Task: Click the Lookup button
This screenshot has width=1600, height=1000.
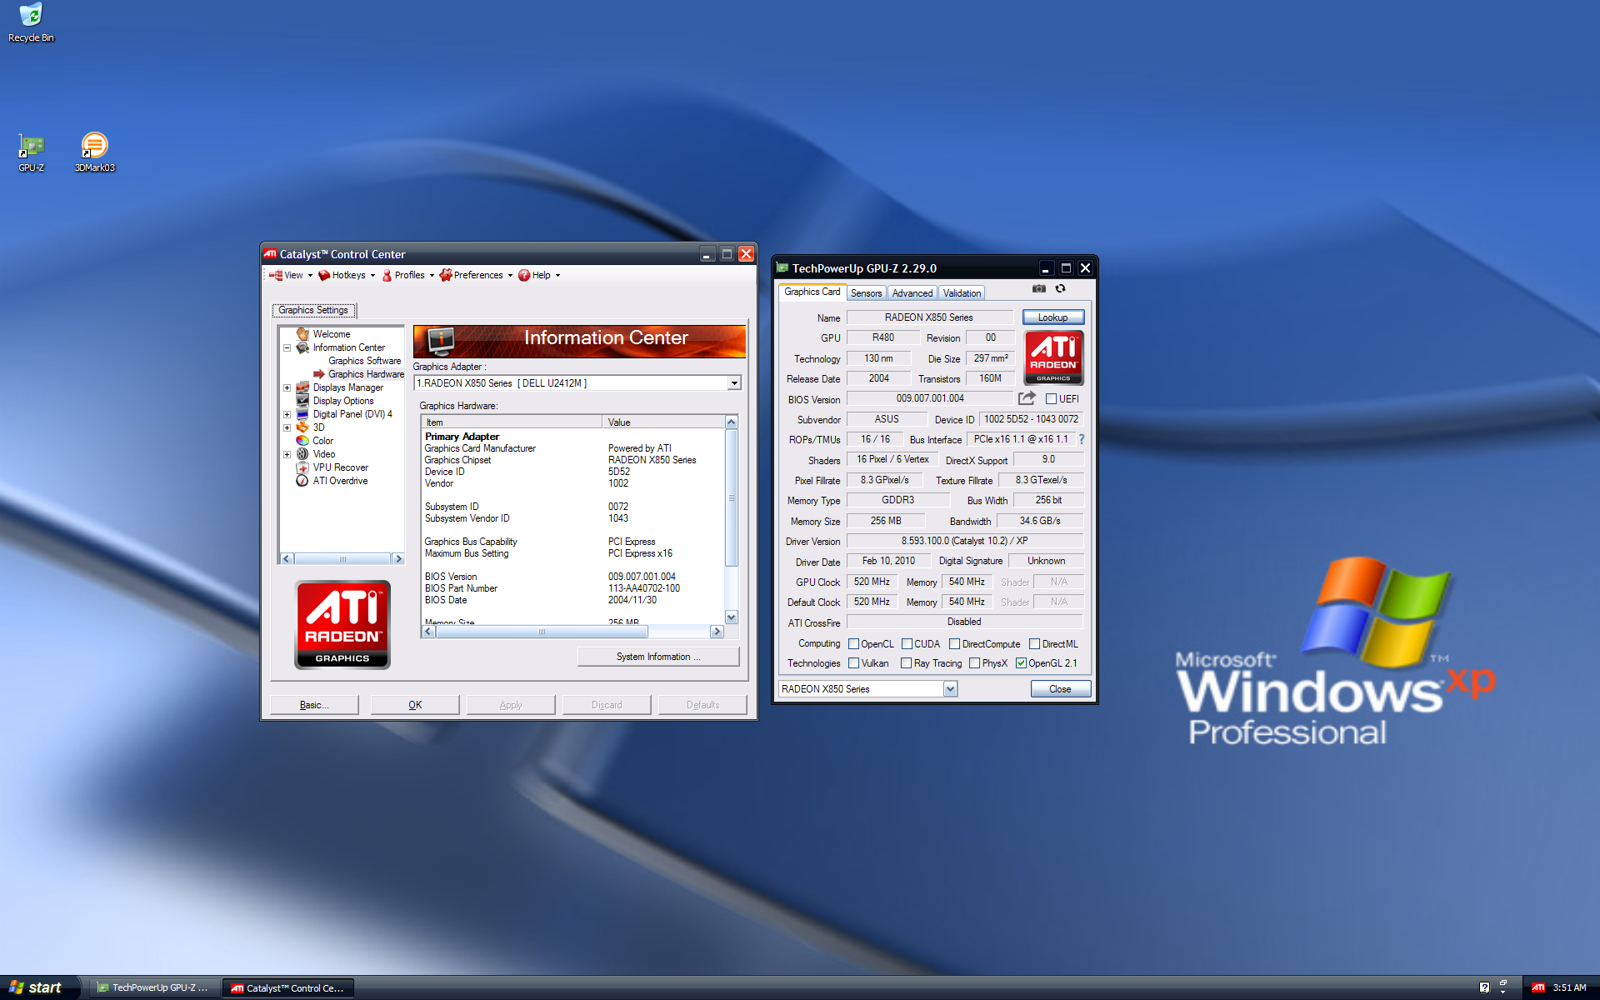Action: pyautogui.click(x=1052, y=317)
